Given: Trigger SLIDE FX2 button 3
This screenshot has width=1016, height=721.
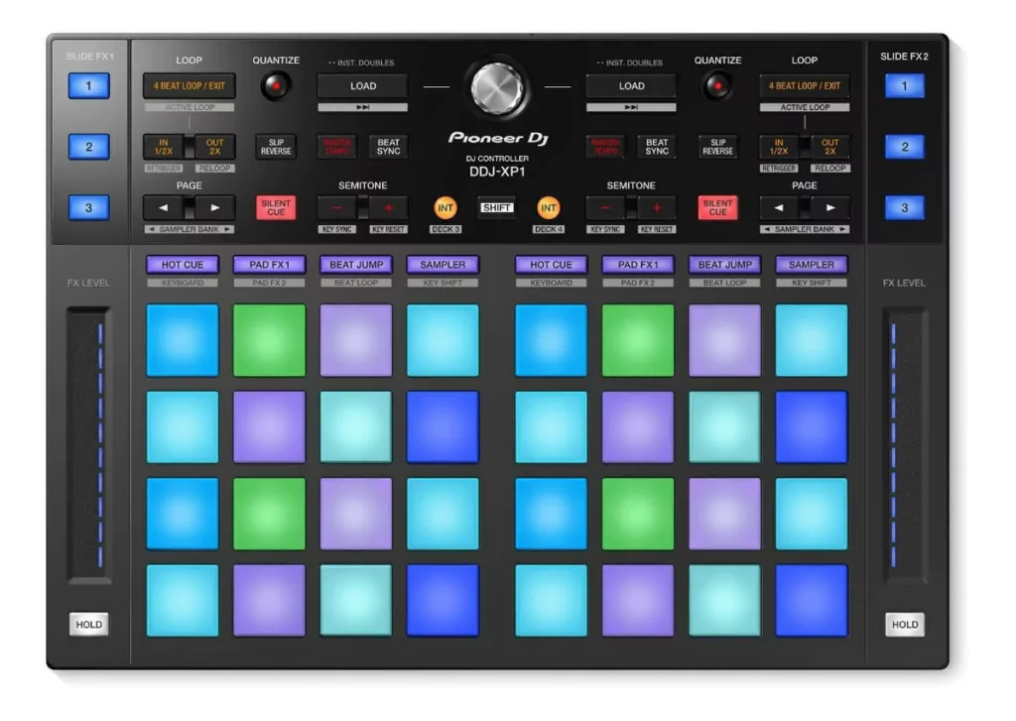Looking at the screenshot, I should coord(905,208).
